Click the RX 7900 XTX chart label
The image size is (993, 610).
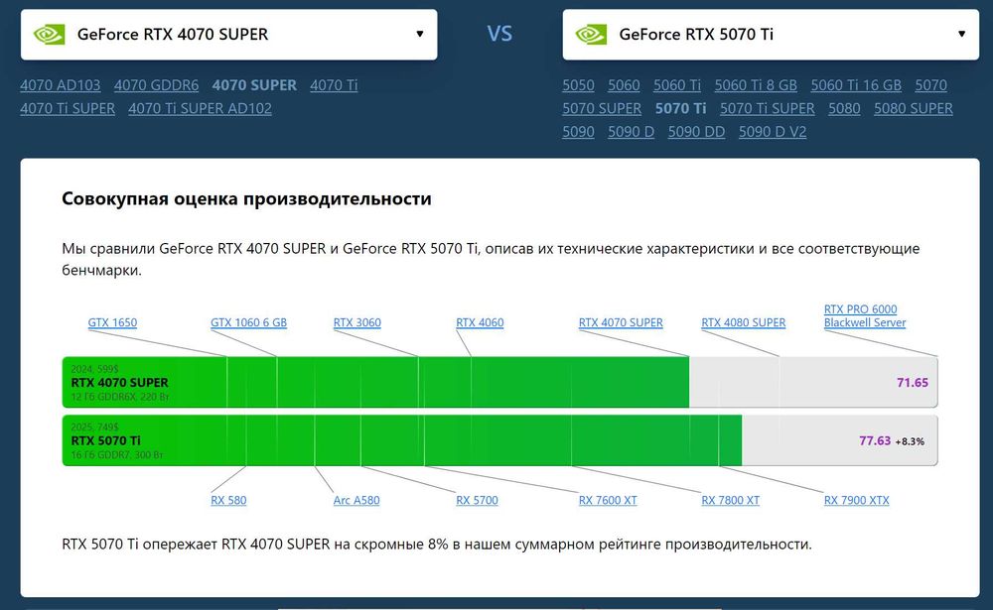(856, 501)
